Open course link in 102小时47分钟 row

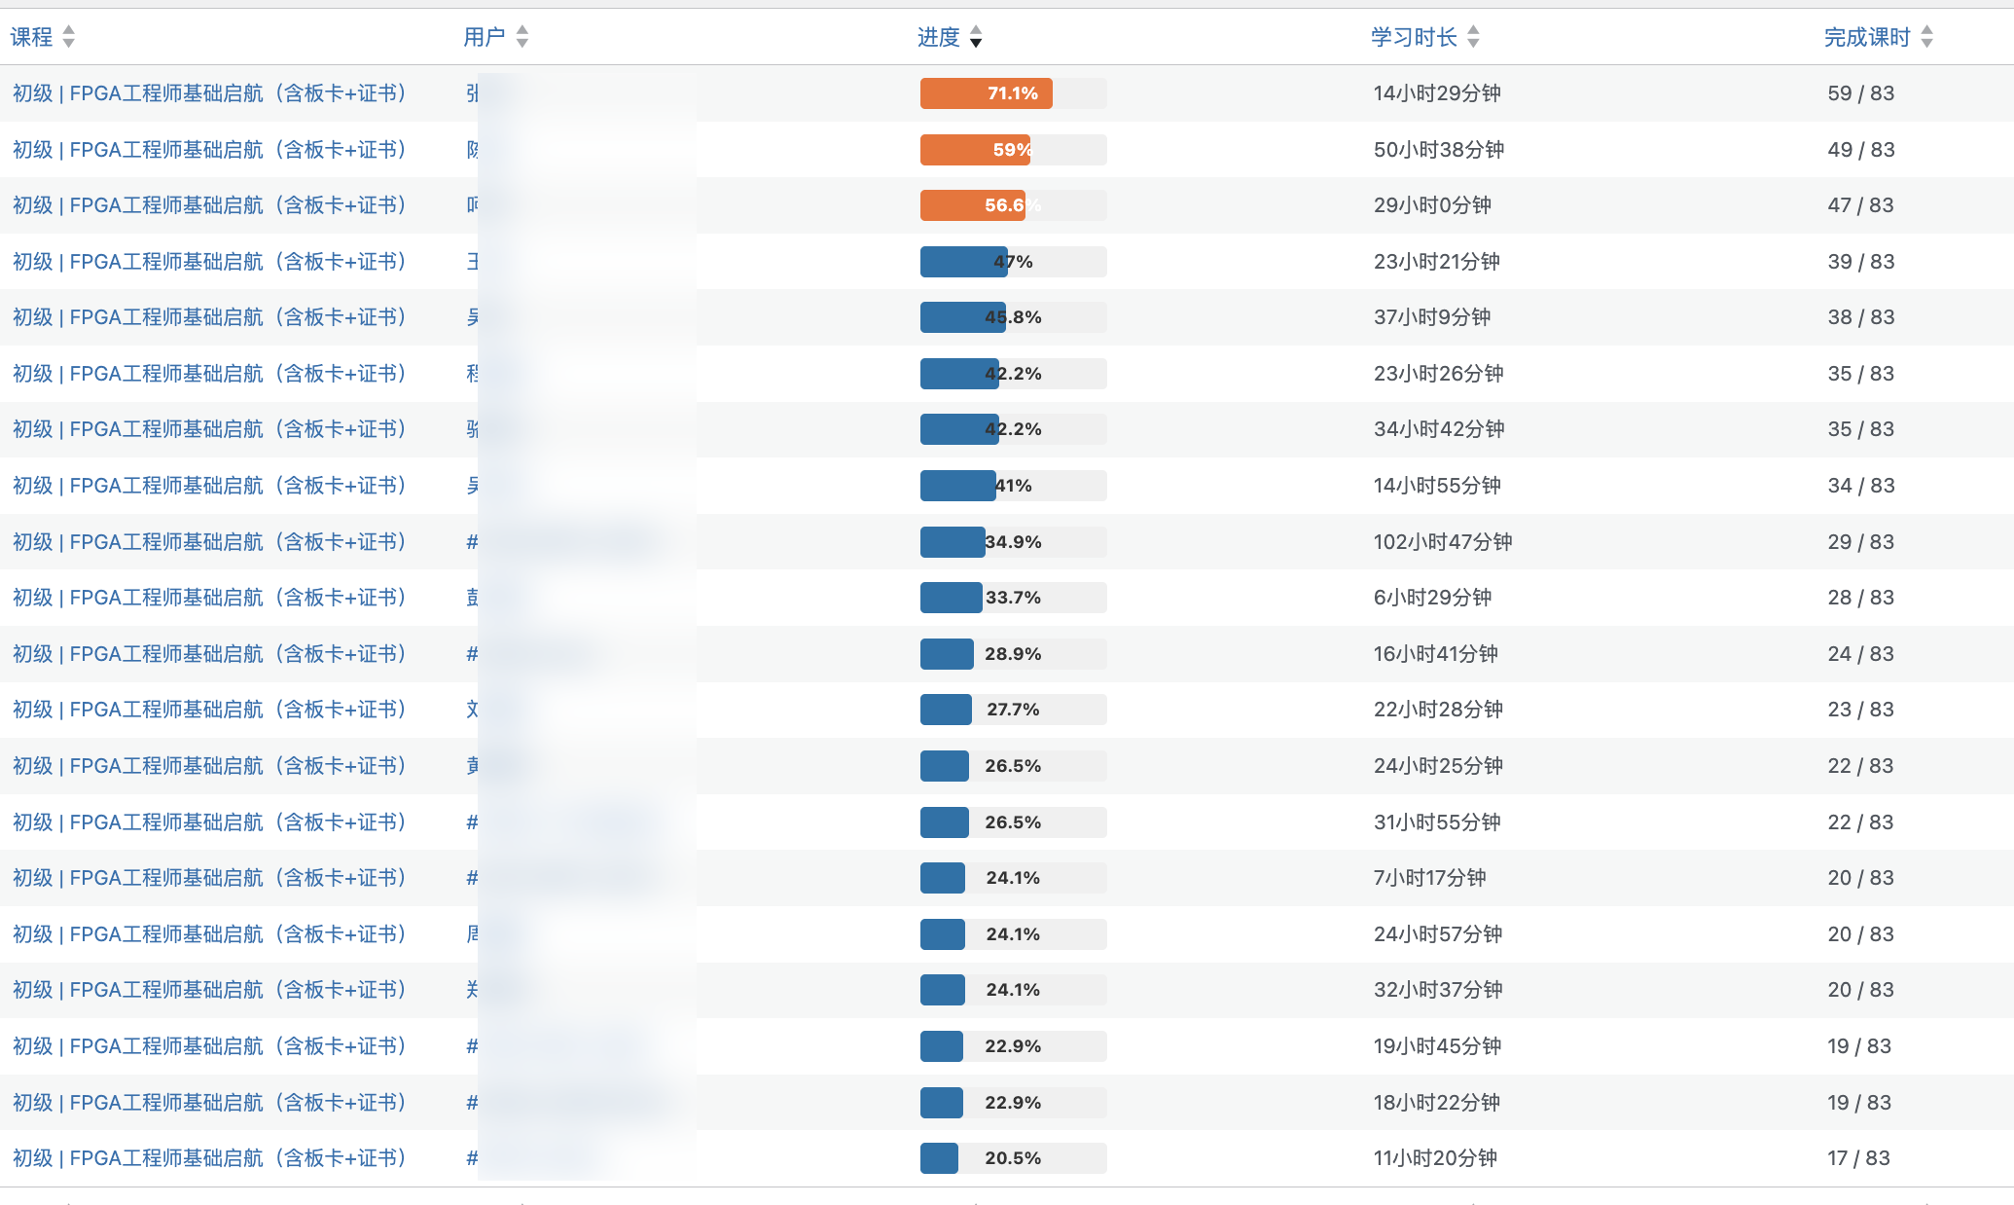[x=208, y=542]
